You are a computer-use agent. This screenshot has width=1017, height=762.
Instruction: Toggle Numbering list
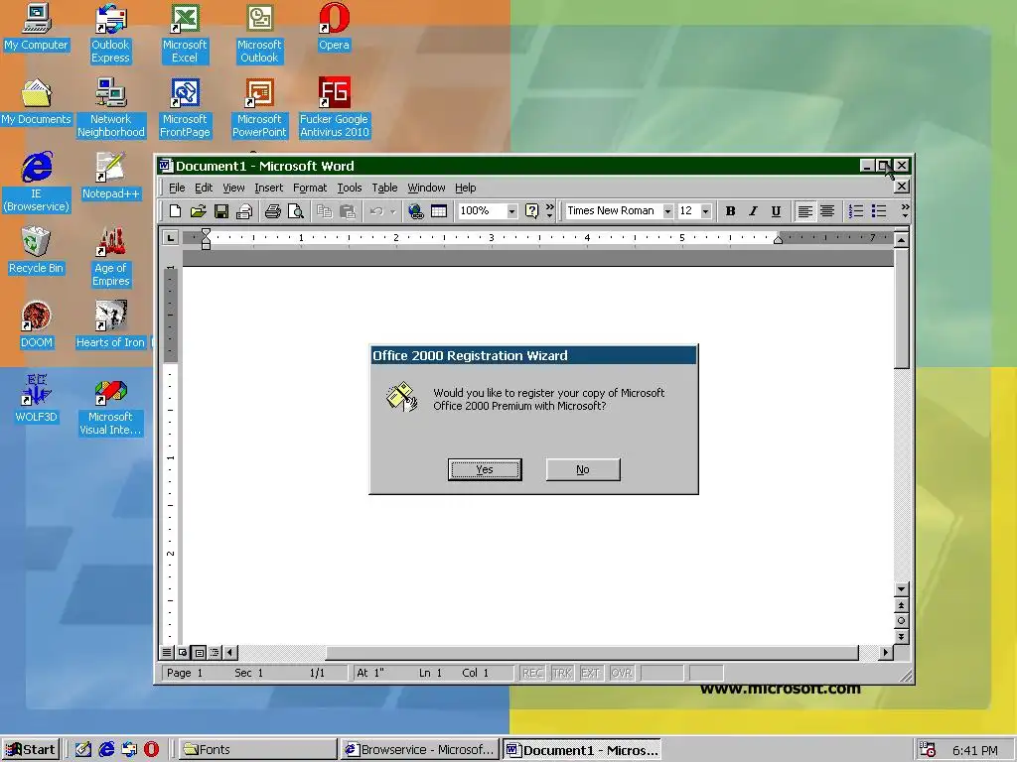856,211
